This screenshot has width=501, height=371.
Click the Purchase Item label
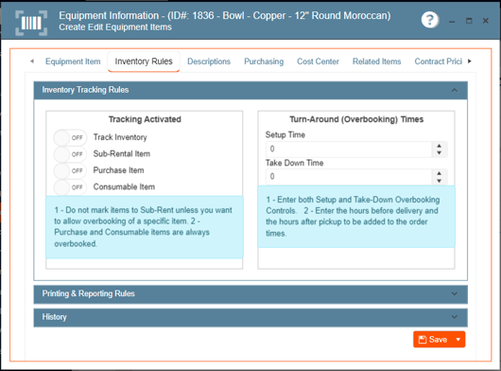click(118, 170)
